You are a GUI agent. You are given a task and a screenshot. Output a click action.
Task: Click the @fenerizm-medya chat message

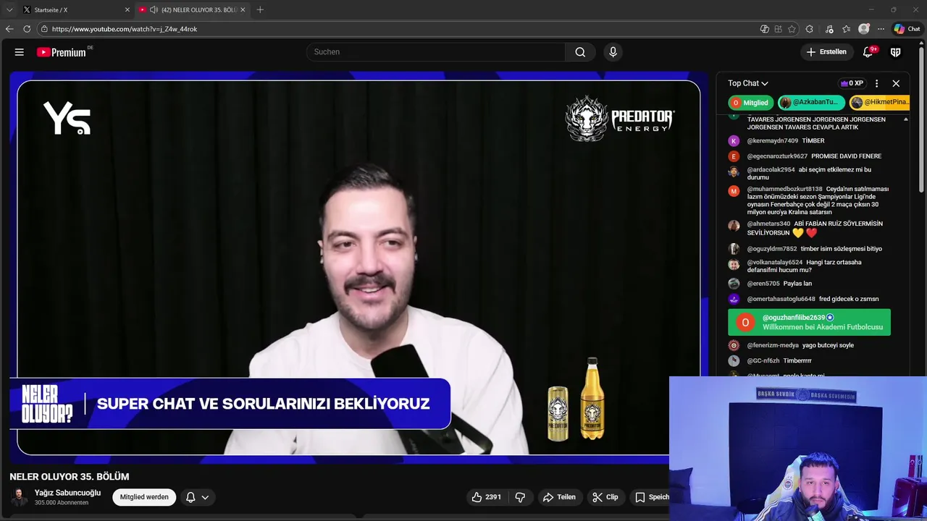point(828,345)
